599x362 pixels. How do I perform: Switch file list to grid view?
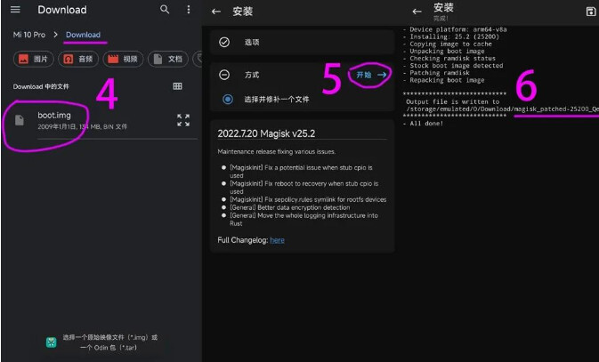pos(178,86)
